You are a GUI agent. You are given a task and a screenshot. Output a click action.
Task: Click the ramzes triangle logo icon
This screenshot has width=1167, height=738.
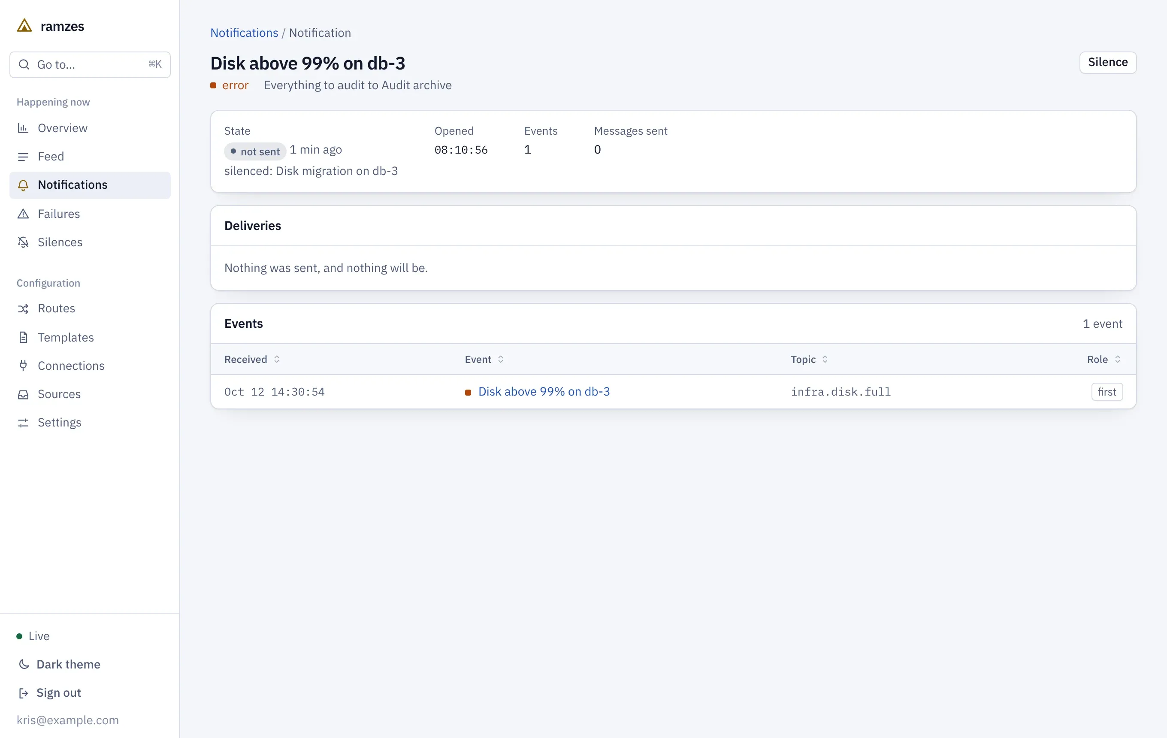tap(24, 26)
